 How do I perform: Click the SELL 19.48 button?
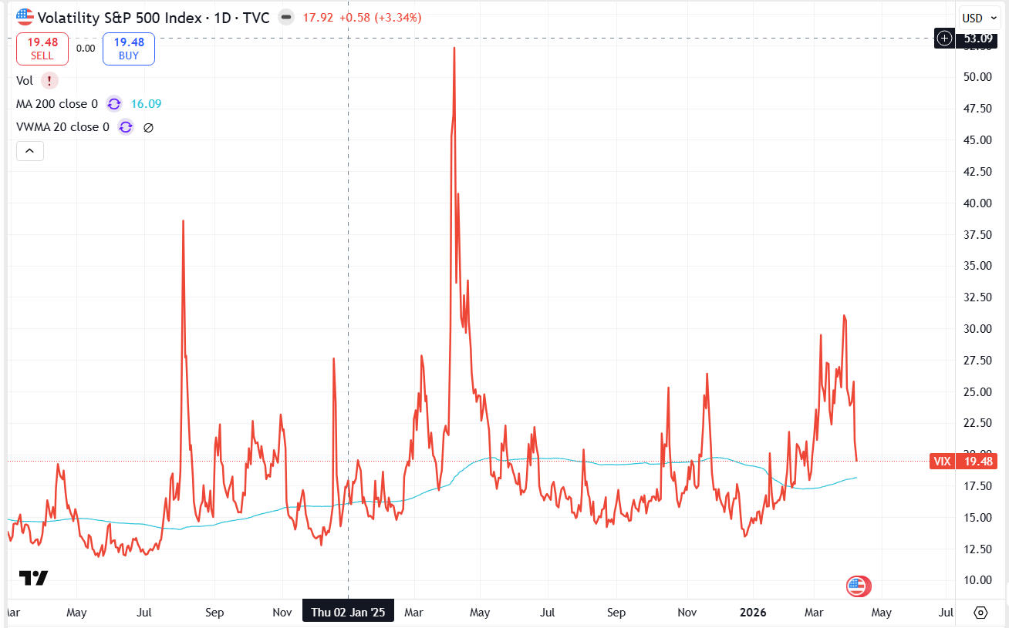42,49
